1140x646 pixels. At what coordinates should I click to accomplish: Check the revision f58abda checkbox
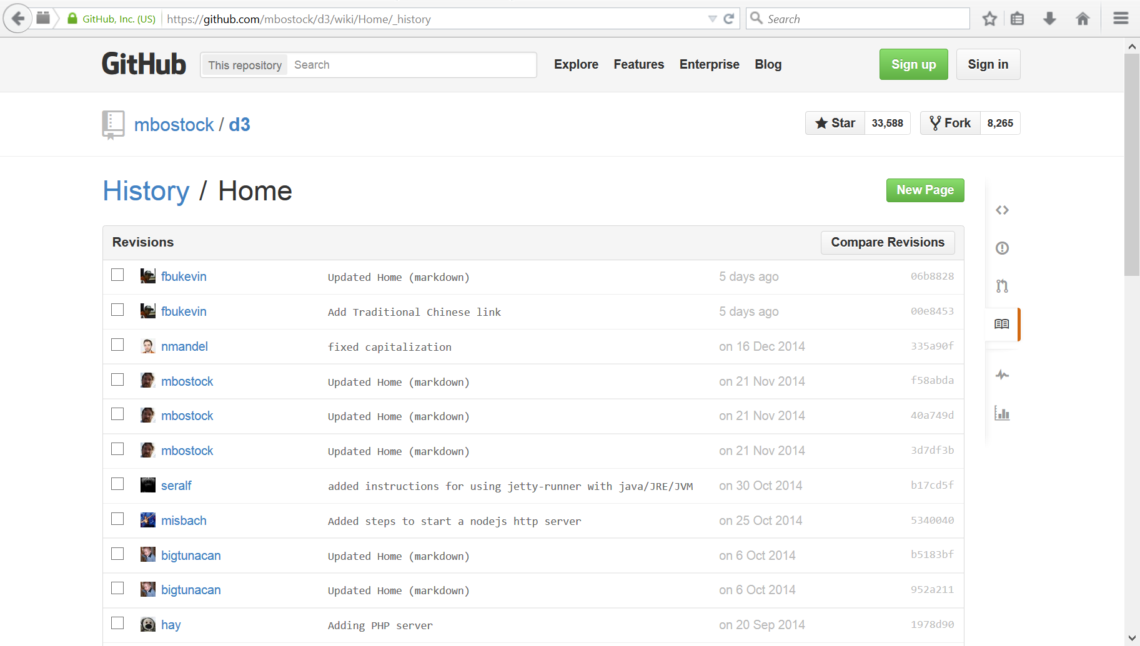117,379
